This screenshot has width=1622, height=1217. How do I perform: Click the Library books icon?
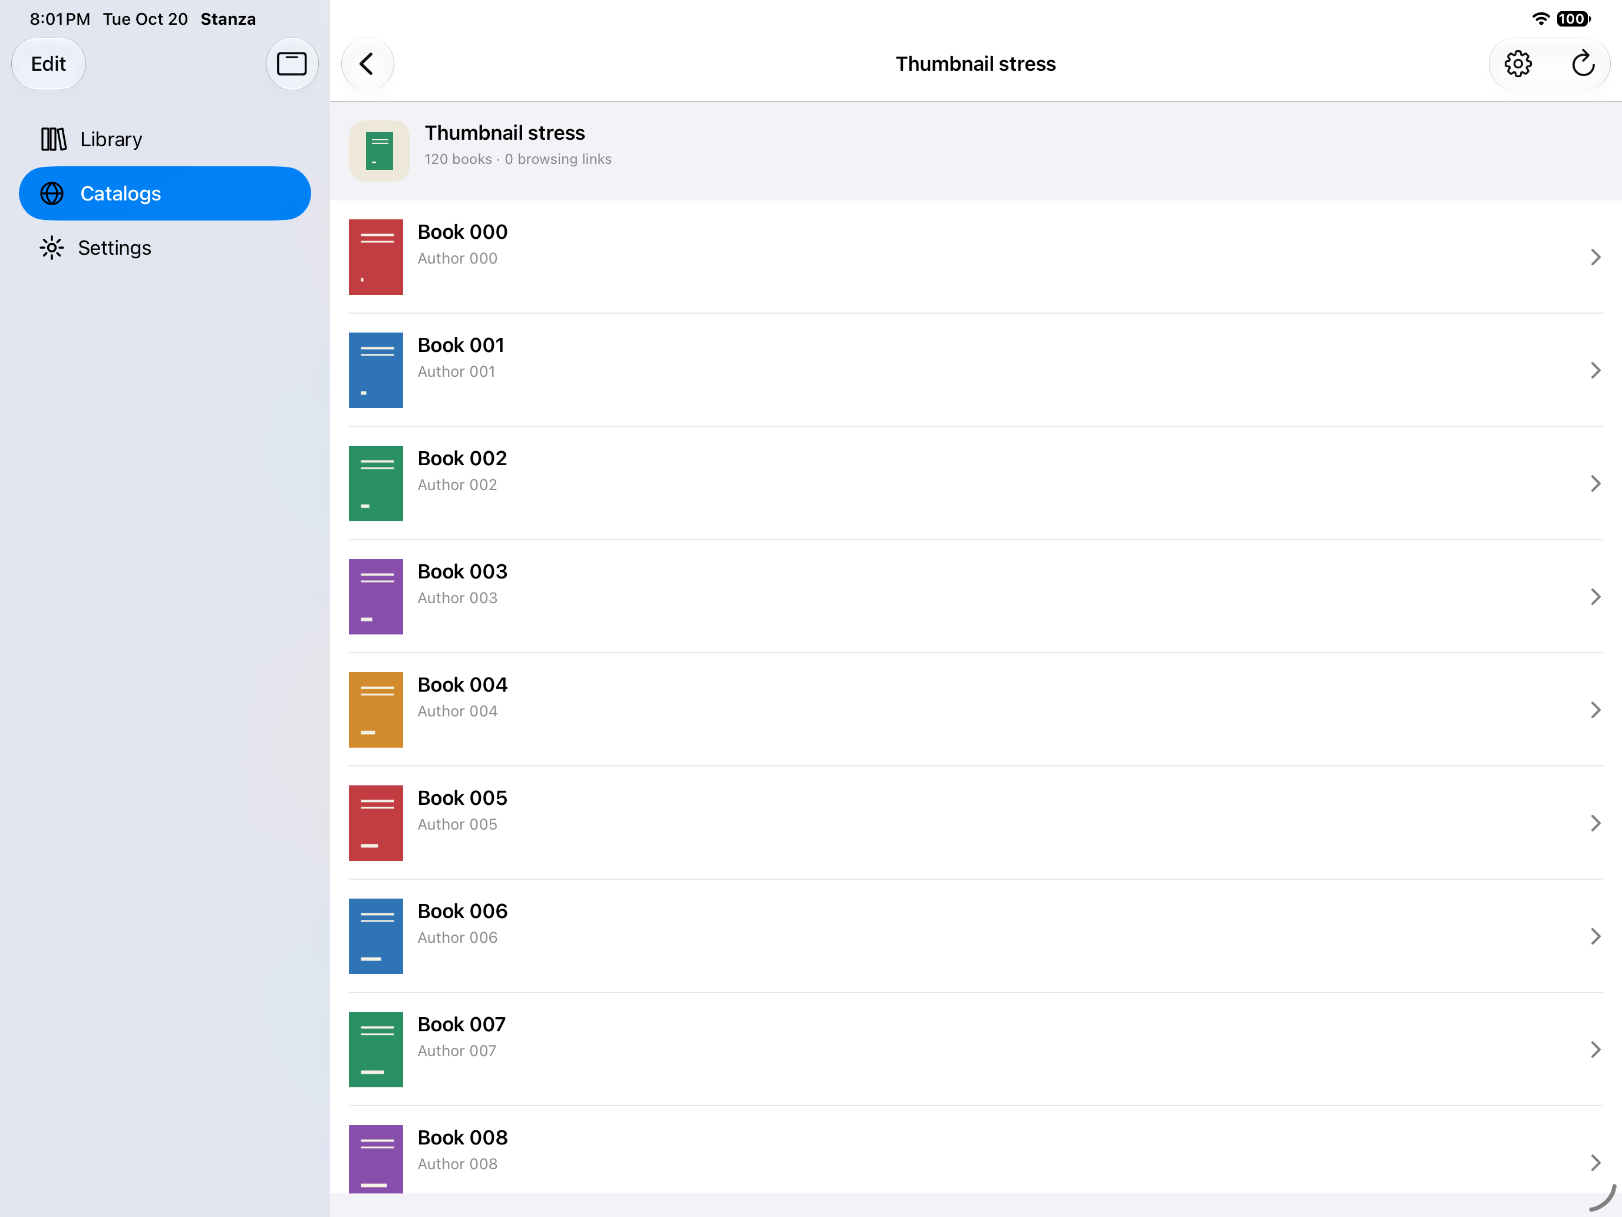click(x=54, y=139)
